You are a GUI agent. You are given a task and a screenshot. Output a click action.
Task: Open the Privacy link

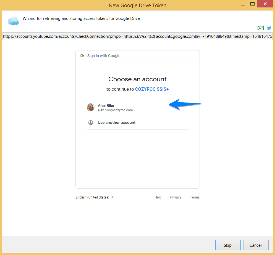tap(176, 197)
